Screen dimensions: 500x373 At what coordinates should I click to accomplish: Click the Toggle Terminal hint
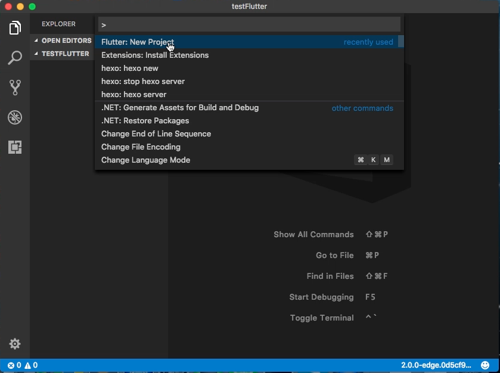[x=322, y=318]
